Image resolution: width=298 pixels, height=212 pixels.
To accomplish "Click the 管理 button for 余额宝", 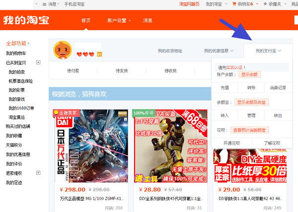I will click(x=251, y=115).
